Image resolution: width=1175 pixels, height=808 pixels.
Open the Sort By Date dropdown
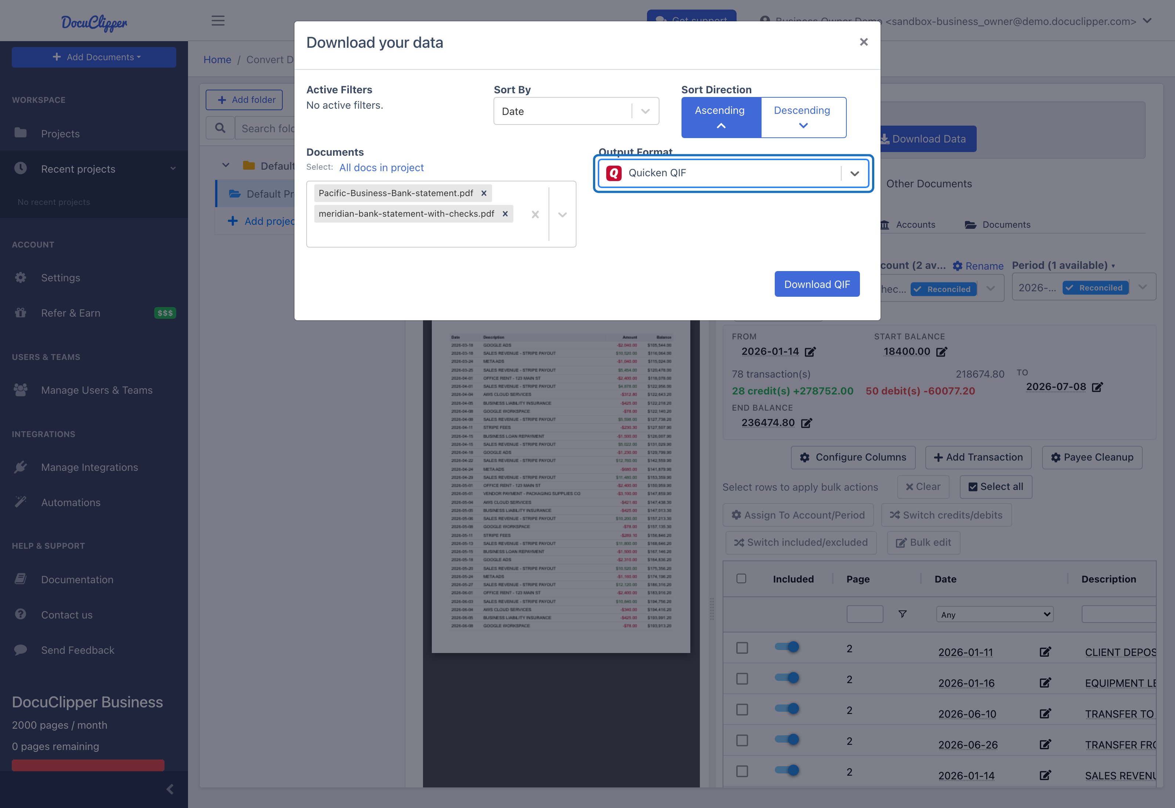[576, 111]
